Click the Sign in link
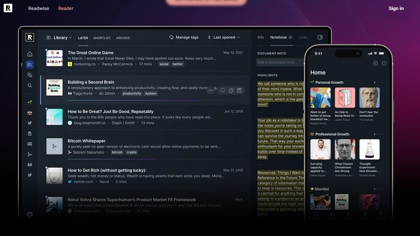The image size is (420, 236). click(x=396, y=8)
